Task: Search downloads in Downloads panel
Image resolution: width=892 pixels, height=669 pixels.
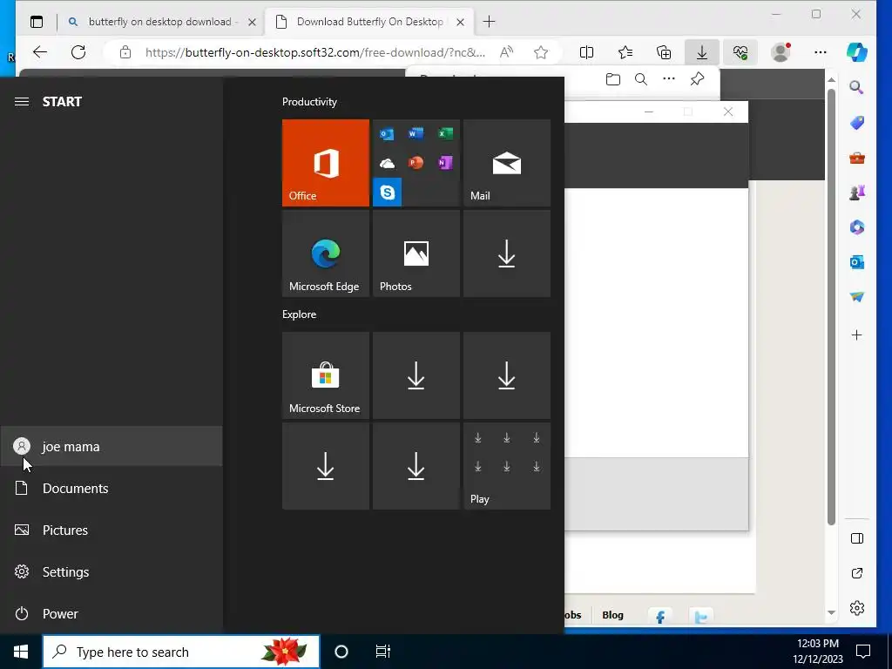Action: pos(641,79)
